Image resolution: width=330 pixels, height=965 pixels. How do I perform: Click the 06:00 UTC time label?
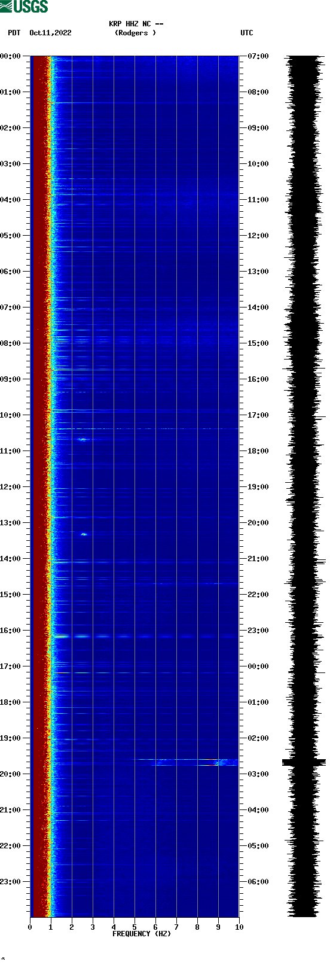tap(258, 882)
